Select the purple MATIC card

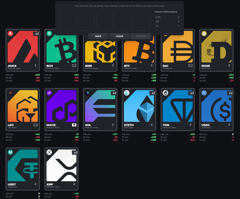point(61,109)
